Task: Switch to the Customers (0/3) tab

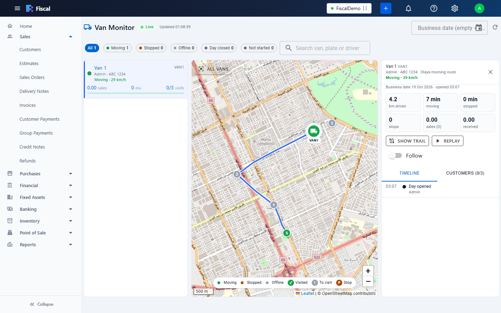Action: pos(465,173)
